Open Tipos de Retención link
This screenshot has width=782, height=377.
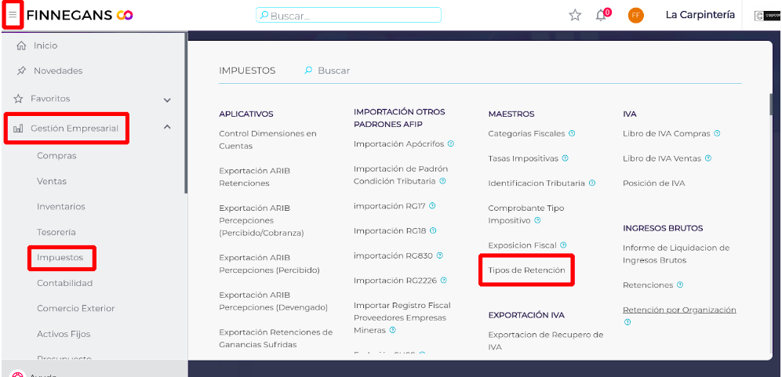click(526, 270)
